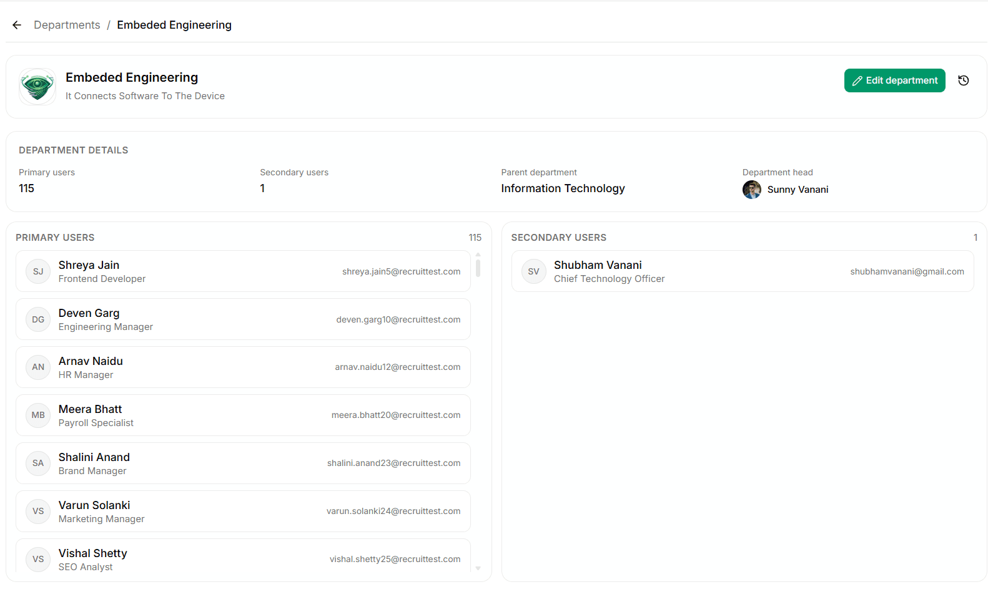The width and height of the screenshot is (988, 597).
Task: Click email deven.garg10@recruittest.com
Action: (398, 319)
